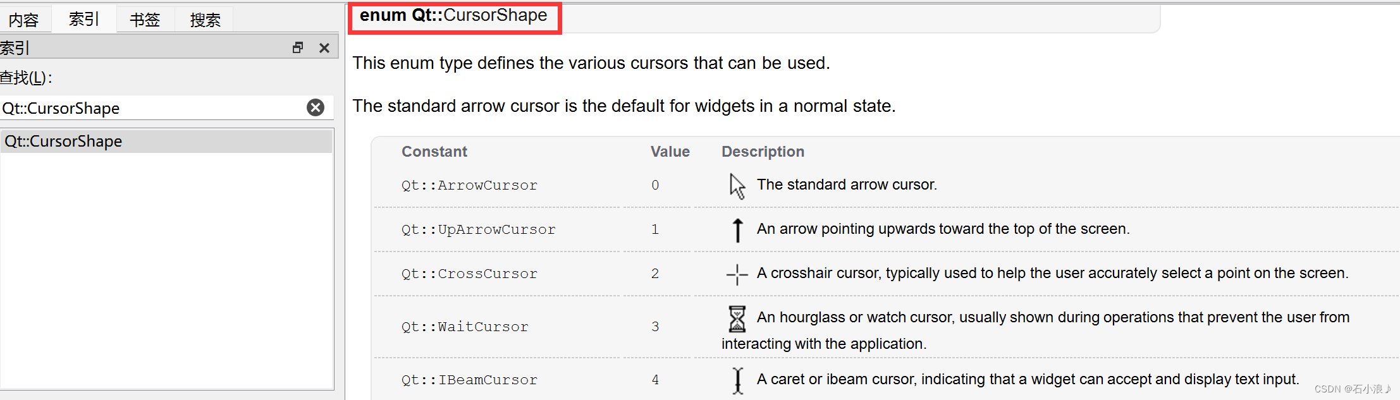Screen dimensions: 1400x400
Task: Click the hourglass wait cursor image
Action: [x=737, y=318]
